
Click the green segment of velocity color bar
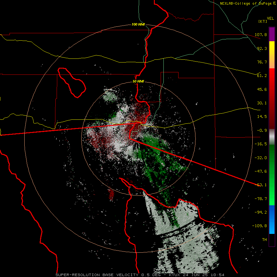[x=272, y=175]
